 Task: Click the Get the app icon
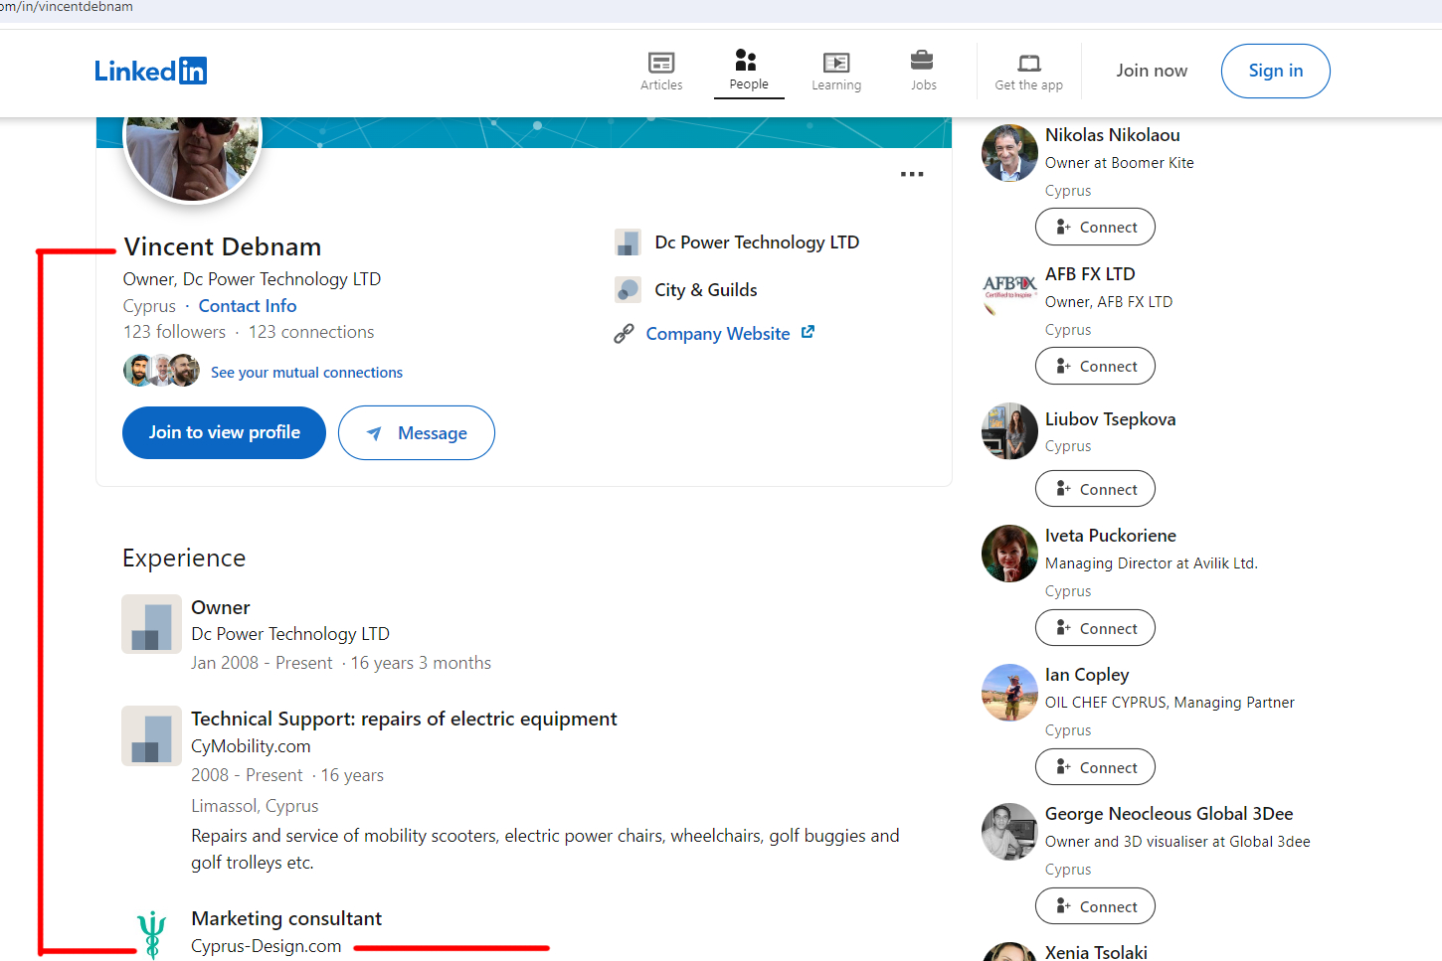(1029, 64)
